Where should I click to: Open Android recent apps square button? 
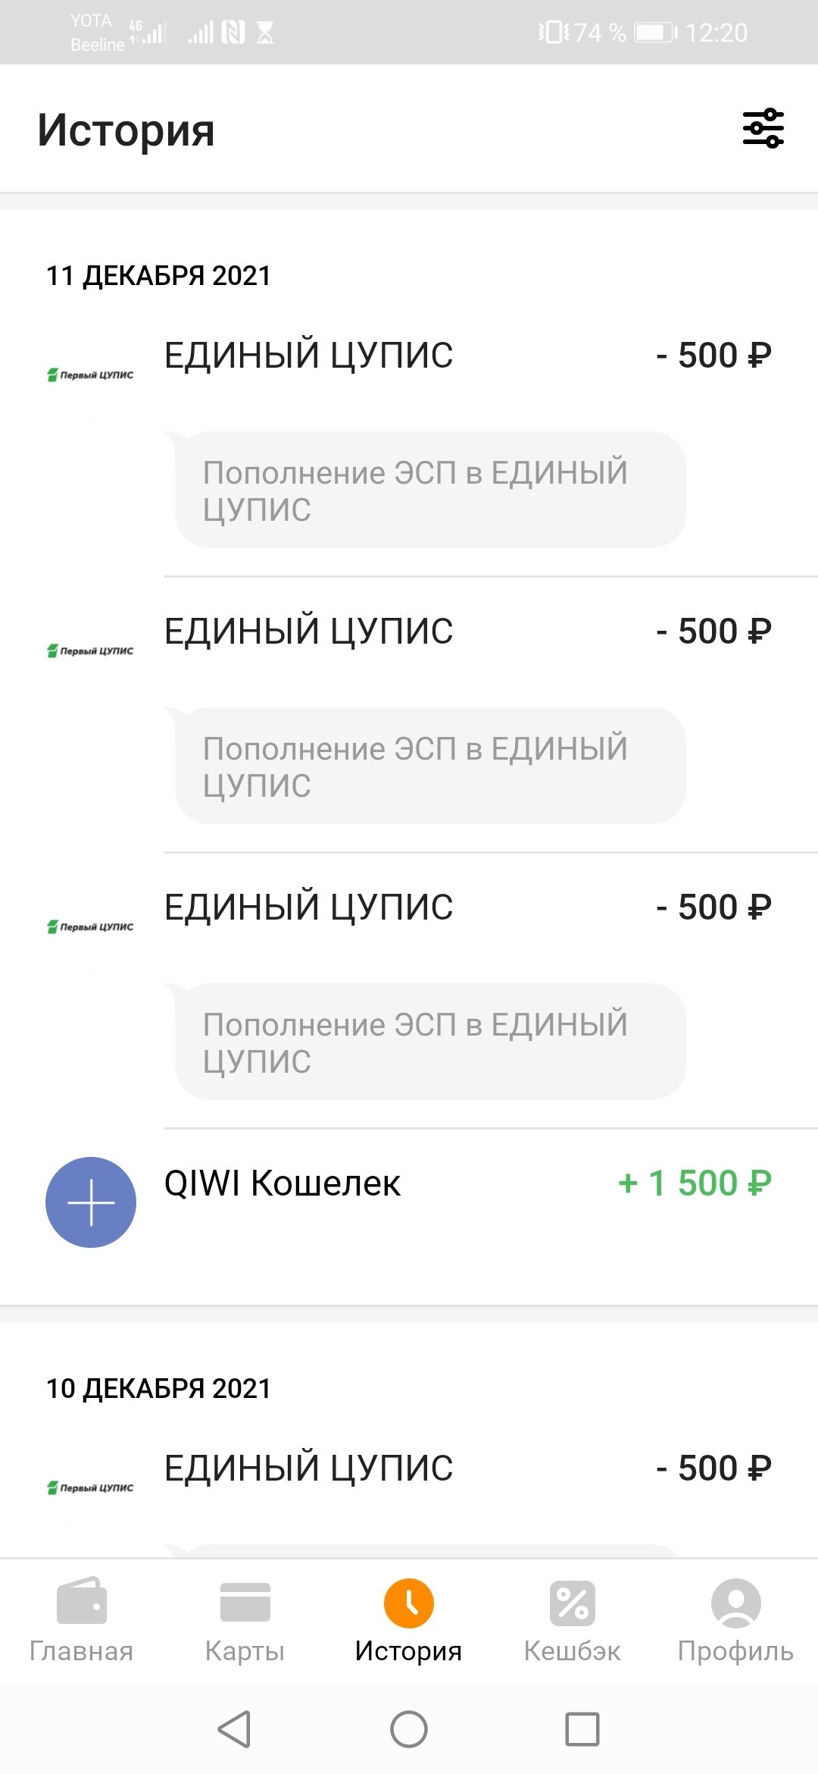(582, 1729)
